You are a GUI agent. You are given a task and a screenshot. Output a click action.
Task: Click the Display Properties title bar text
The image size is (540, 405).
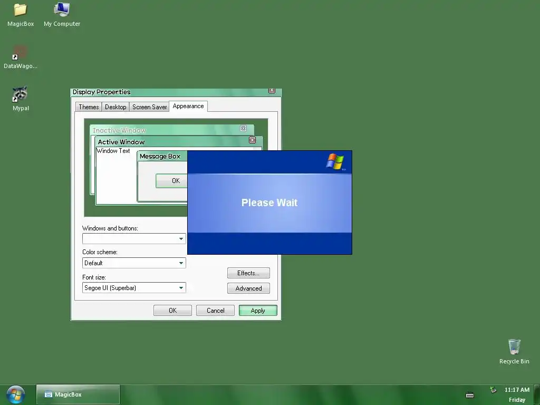click(101, 92)
